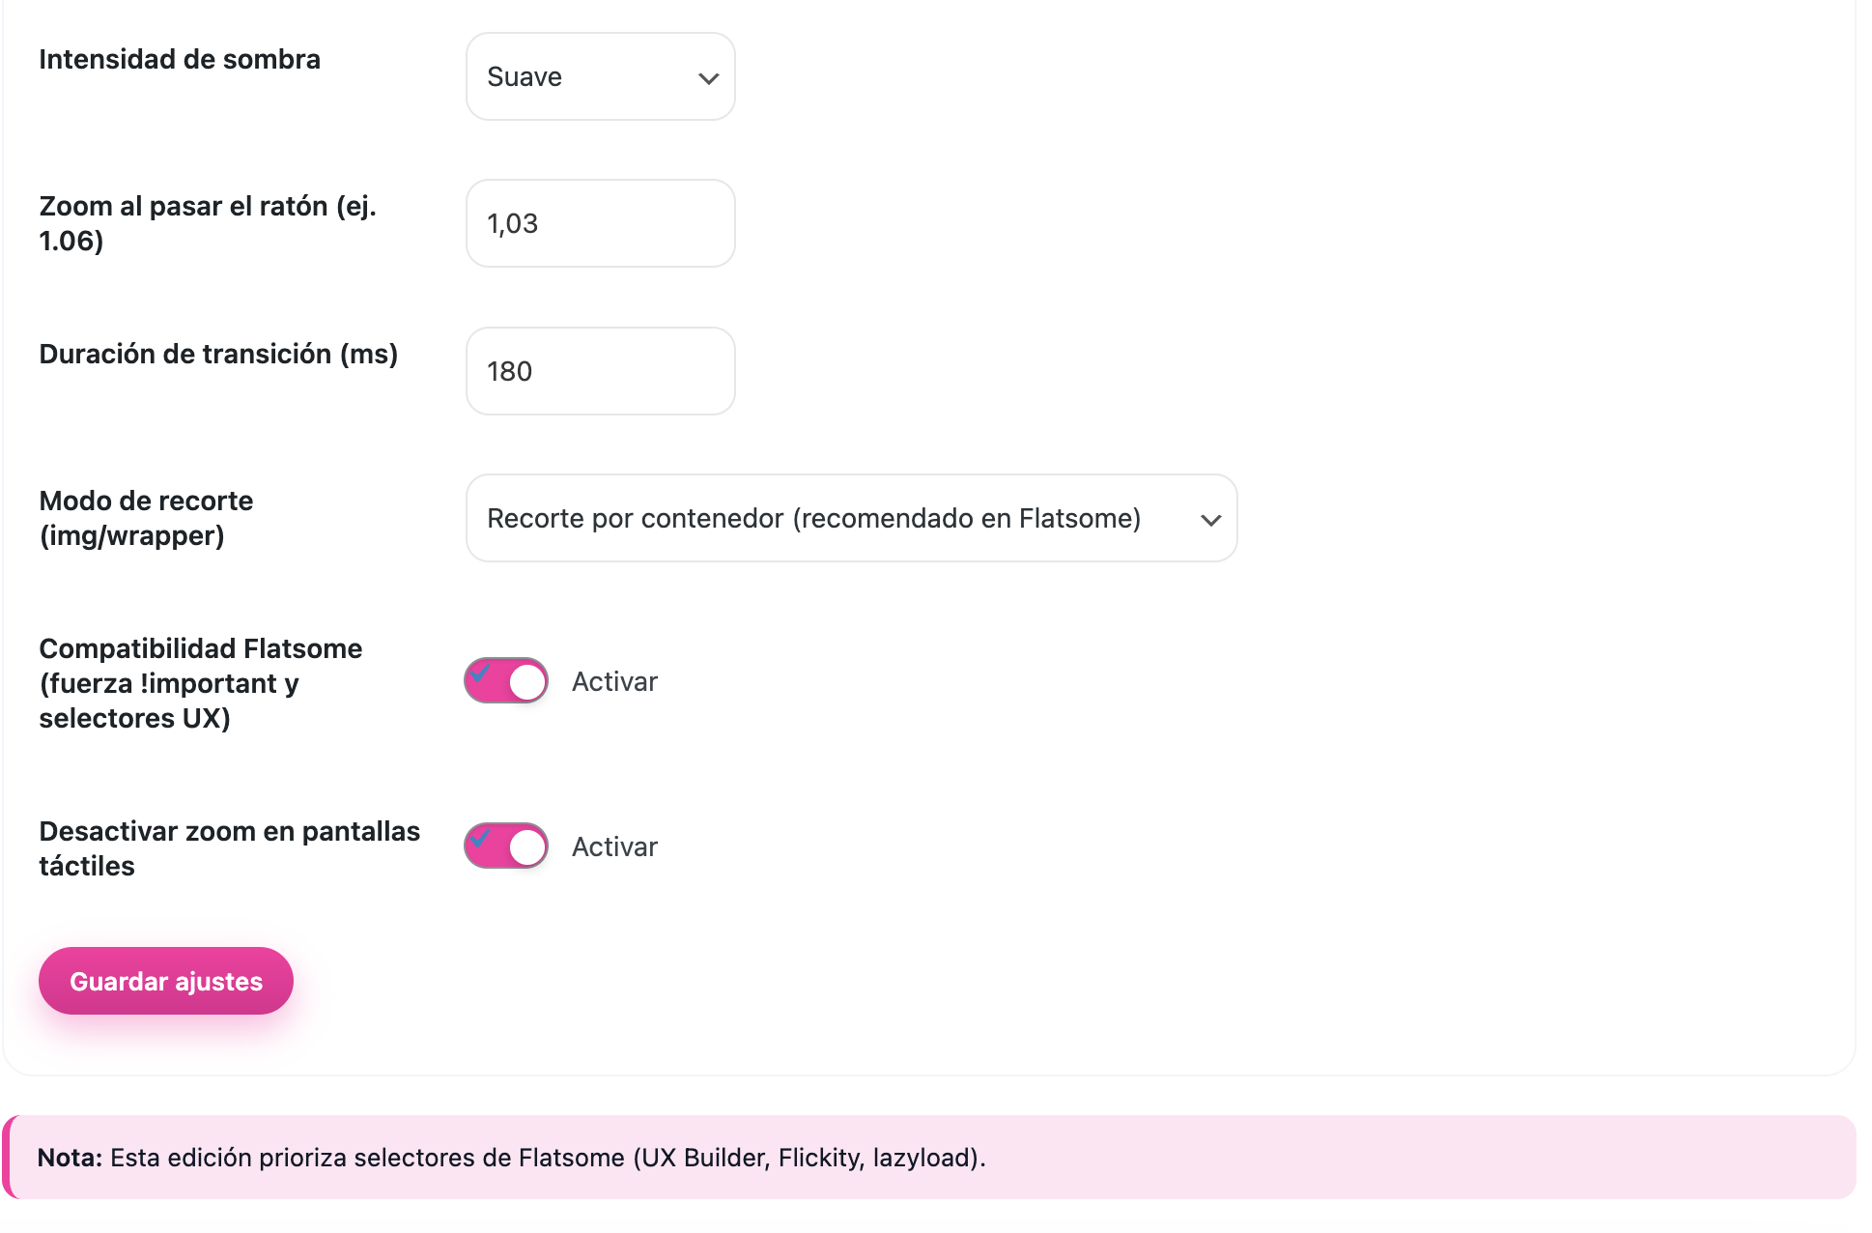Save settings with Guardar ajustes button
This screenshot has height=1233, width=1872.
point(166,981)
